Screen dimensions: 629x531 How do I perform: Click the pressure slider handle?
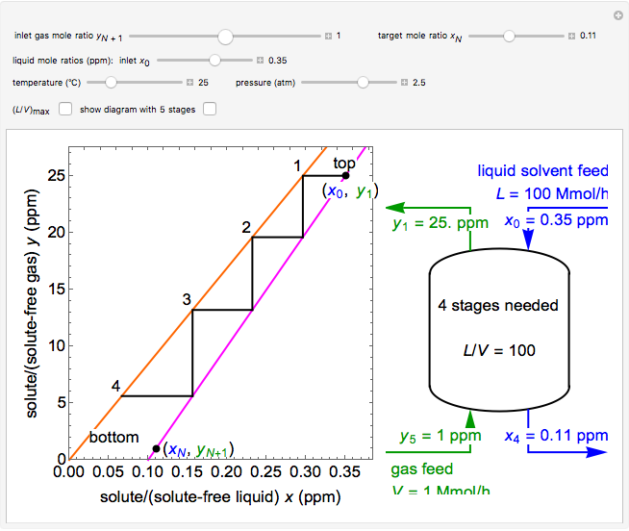click(x=363, y=83)
